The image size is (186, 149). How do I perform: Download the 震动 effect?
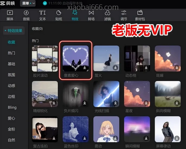(x=115, y=138)
